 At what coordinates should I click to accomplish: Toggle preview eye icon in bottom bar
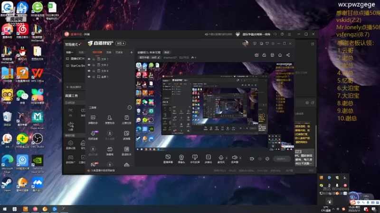pos(260,159)
